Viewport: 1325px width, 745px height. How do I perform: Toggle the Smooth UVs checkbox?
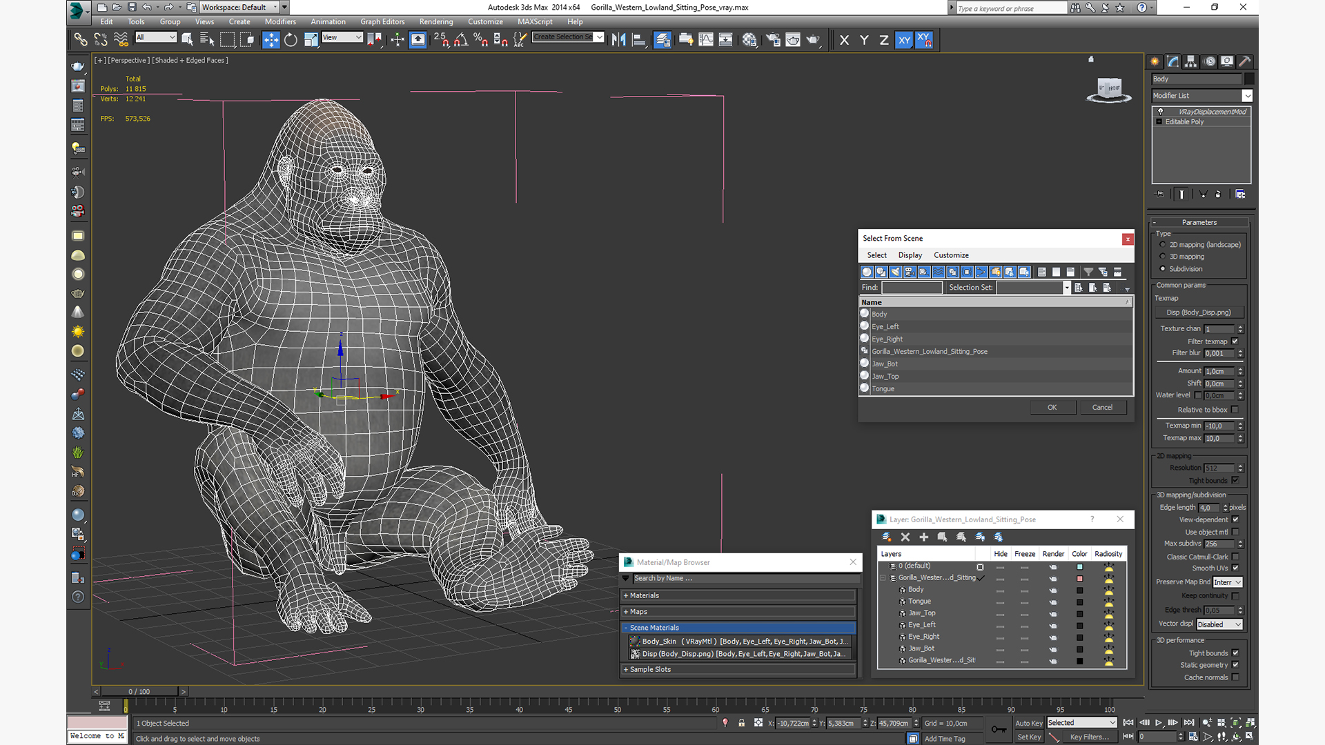(x=1235, y=568)
